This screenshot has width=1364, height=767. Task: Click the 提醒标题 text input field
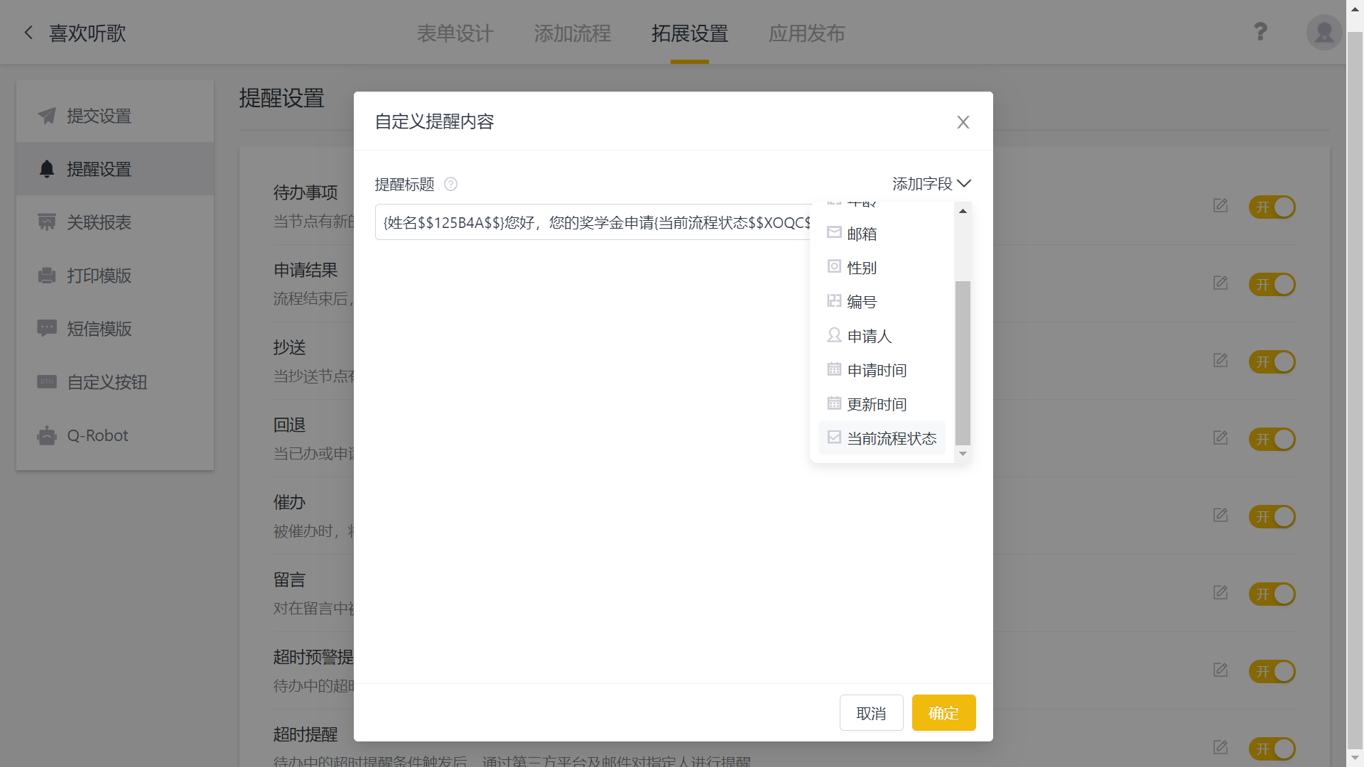(x=592, y=222)
